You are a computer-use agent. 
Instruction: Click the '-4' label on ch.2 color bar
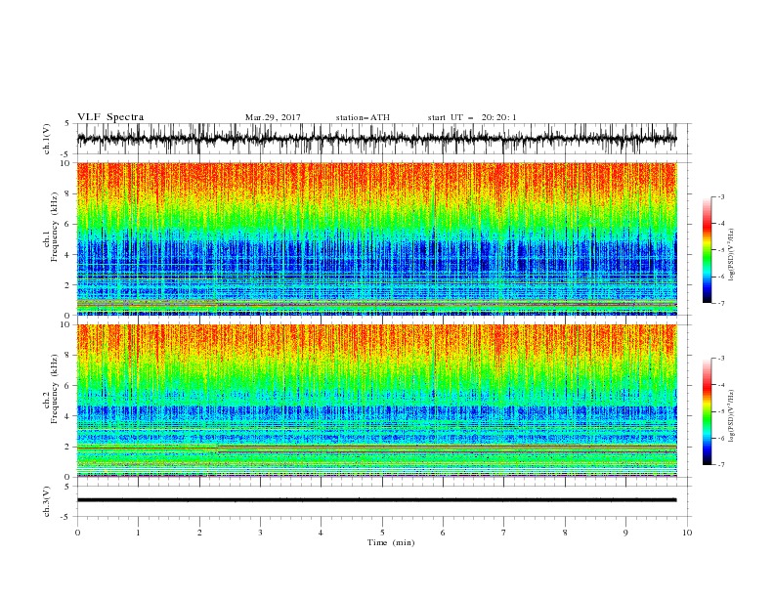click(720, 385)
